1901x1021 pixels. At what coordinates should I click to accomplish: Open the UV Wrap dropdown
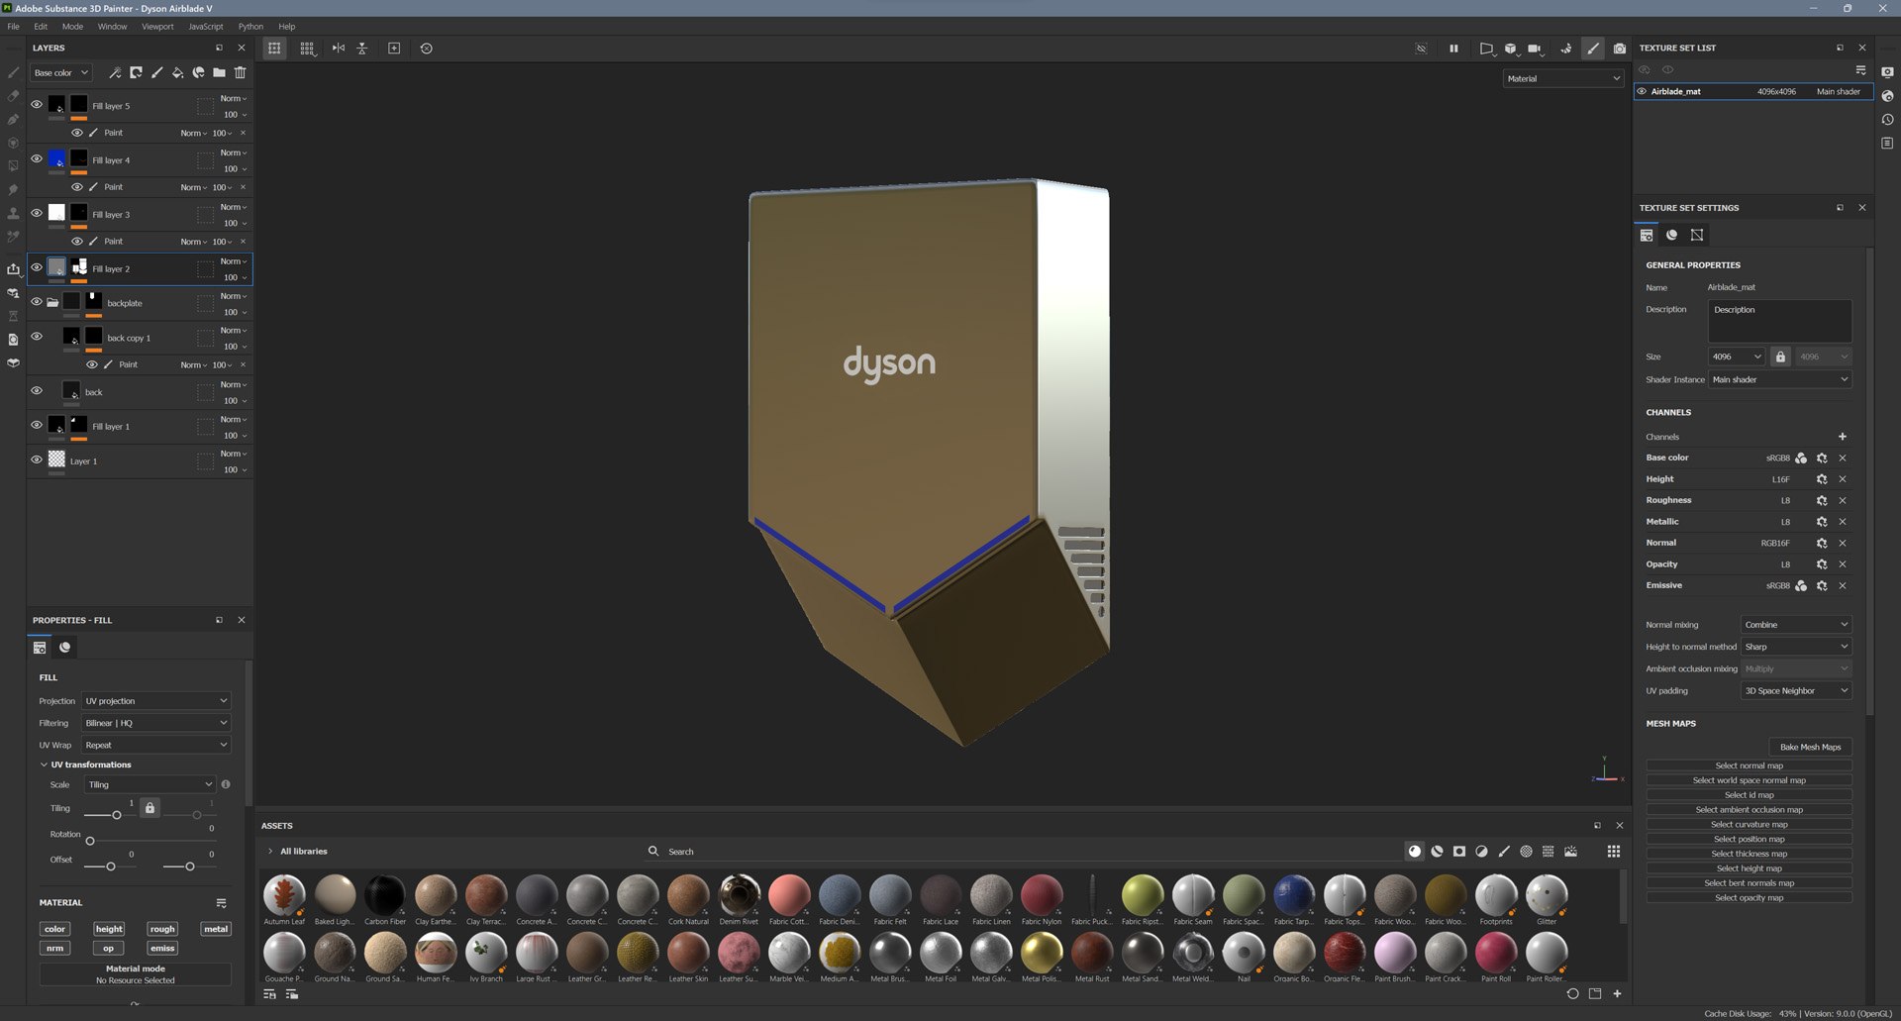156,745
